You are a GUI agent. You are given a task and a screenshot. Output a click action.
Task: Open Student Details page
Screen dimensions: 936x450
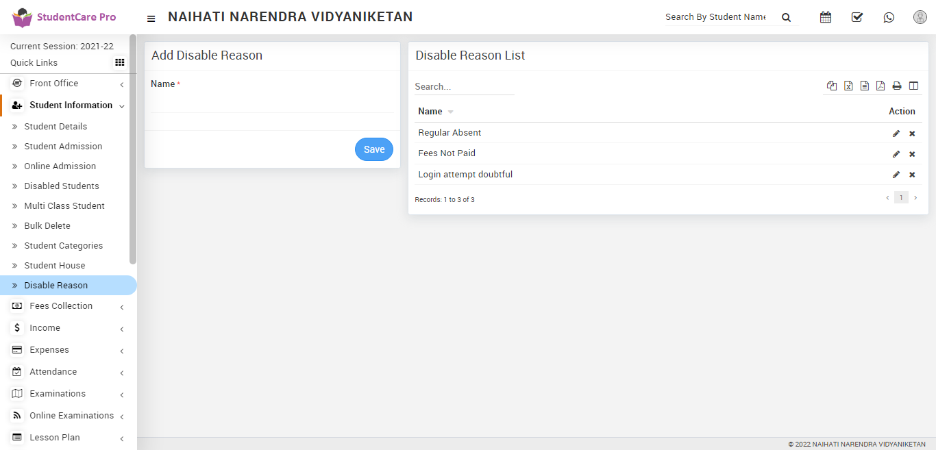pyautogui.click(x=56, y=126)
